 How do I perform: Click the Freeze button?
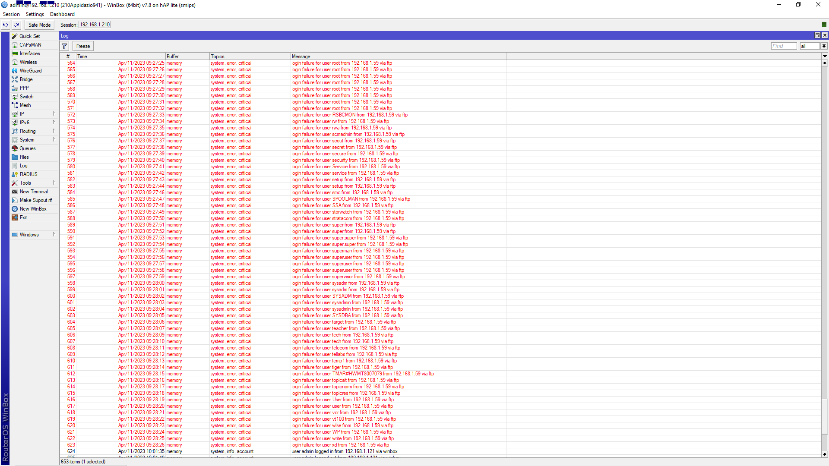(x=82, y=46)
